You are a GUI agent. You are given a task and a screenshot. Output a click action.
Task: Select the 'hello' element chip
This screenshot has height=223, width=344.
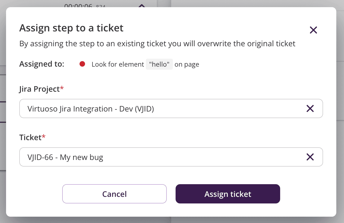[x=159, y=64]
